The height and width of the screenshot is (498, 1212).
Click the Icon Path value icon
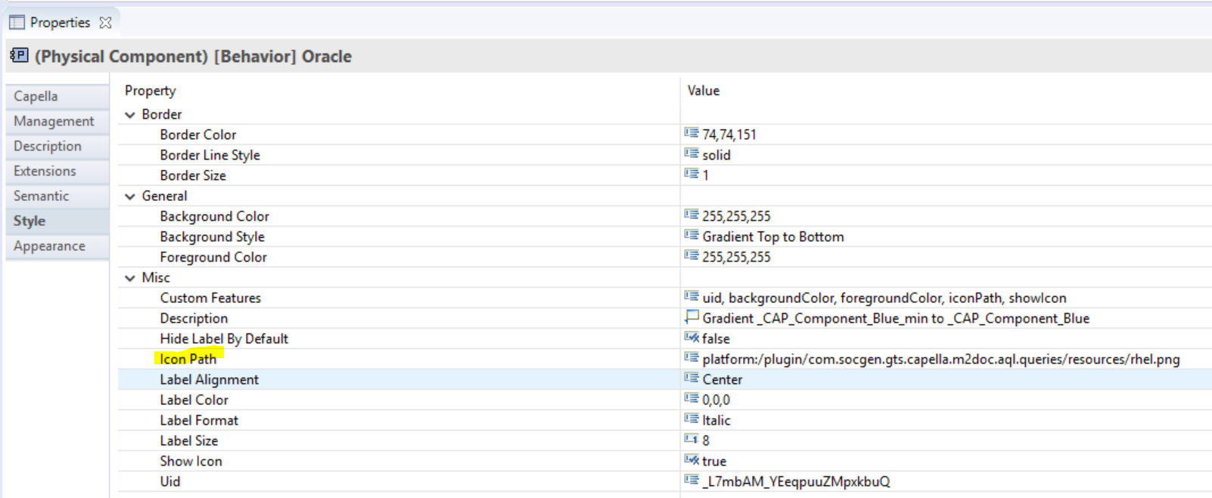pyautogui.click(x=691, y=357)
